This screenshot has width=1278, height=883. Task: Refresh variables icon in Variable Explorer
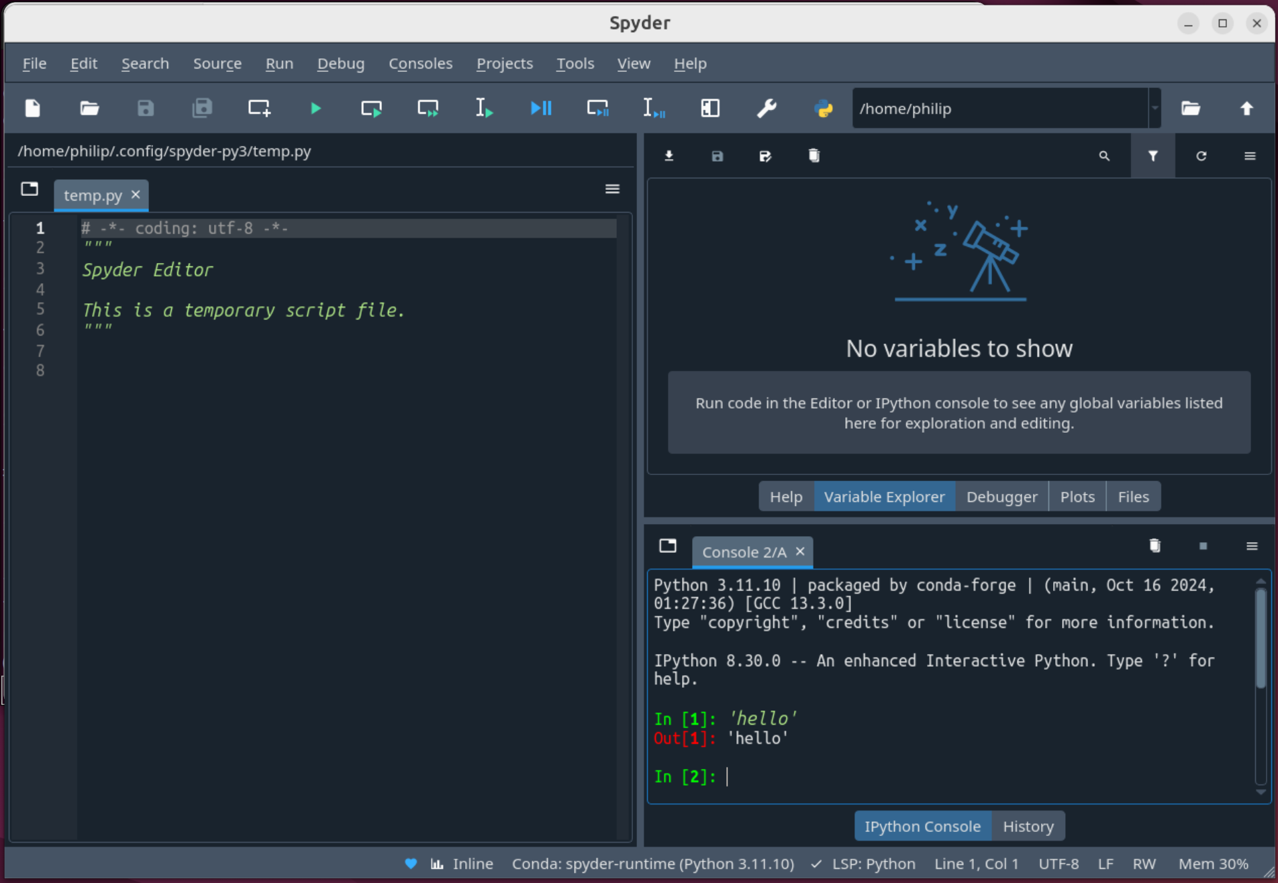click(x=1201, y=156)
